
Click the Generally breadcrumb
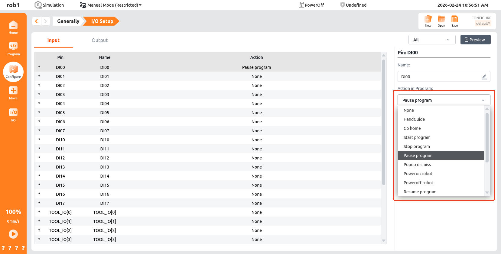coord(68,21)
